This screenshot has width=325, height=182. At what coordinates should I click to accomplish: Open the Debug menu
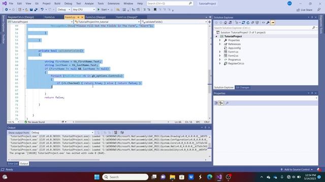click(x=68, y=4)
